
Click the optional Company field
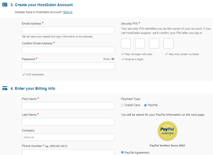coord(68,137)
